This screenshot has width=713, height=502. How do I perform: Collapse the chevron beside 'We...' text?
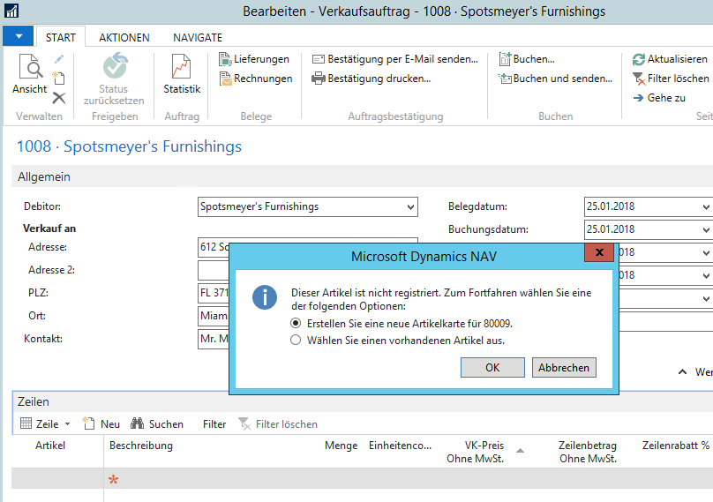tap(682, 371)
